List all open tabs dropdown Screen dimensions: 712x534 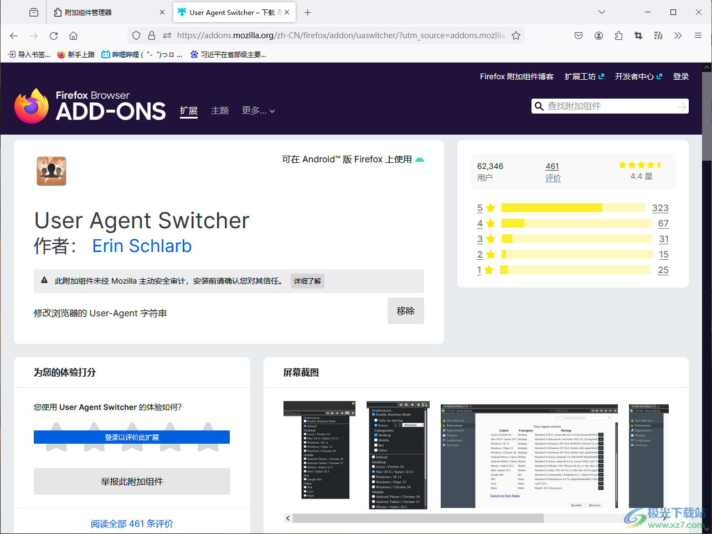point(602,12)
